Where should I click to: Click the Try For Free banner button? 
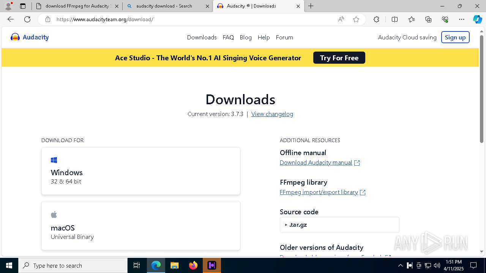[x=339, y=58]
